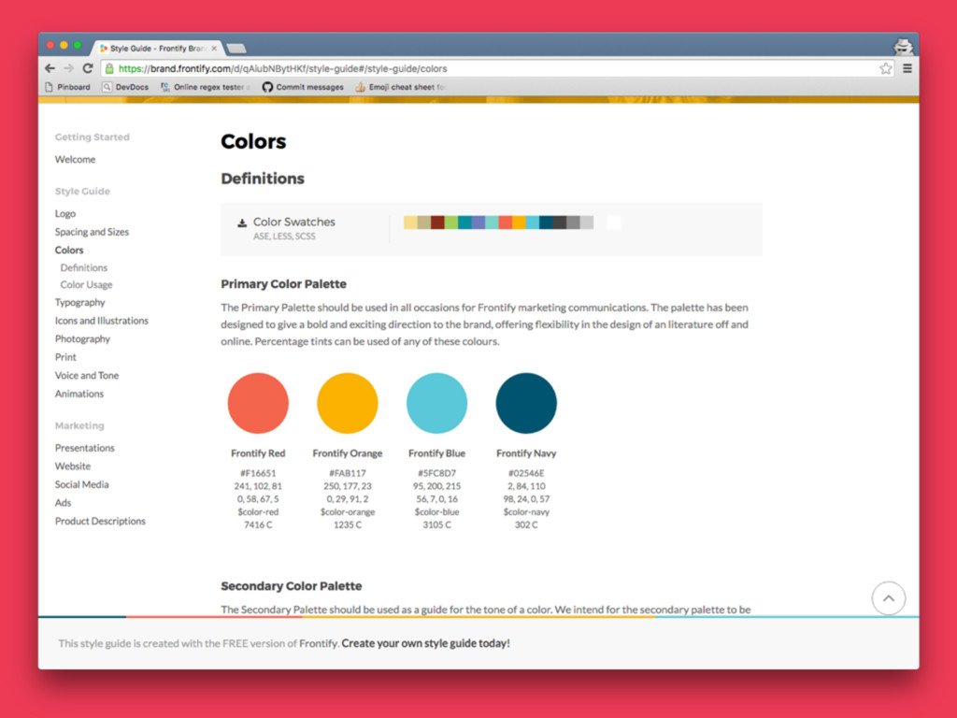
Task: Open Product Descriptions in the sidebar
Action: [x=100, y=522]
